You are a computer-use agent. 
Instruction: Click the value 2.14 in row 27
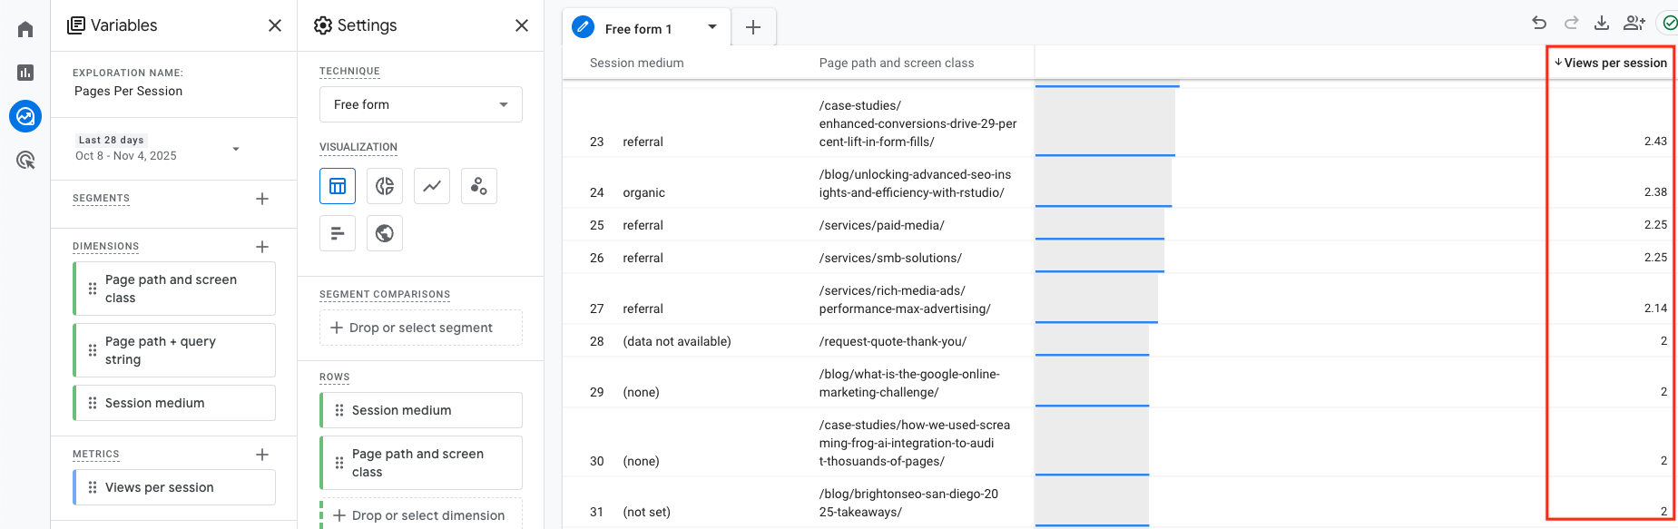pos(1655,308)
